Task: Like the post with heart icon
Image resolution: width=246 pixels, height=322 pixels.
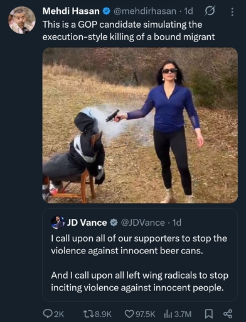Action: coord(129,314)
